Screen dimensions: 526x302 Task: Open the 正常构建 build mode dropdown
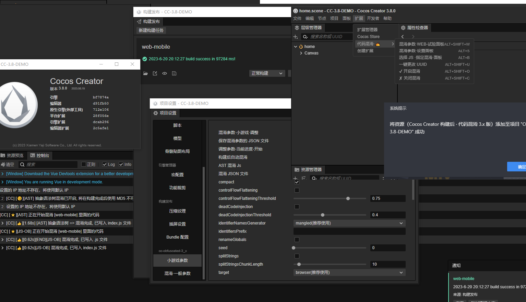267,73
